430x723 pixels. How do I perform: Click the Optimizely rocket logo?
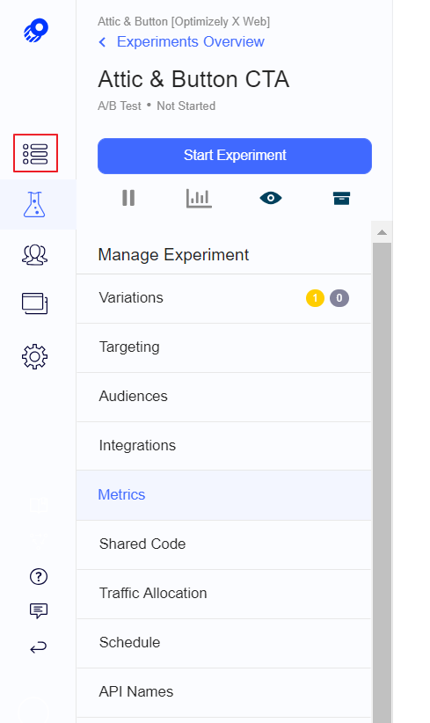36,31
